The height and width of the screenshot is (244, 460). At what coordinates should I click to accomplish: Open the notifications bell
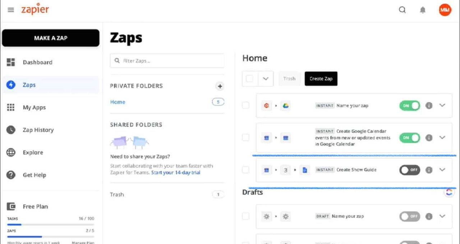pos(423,10)
